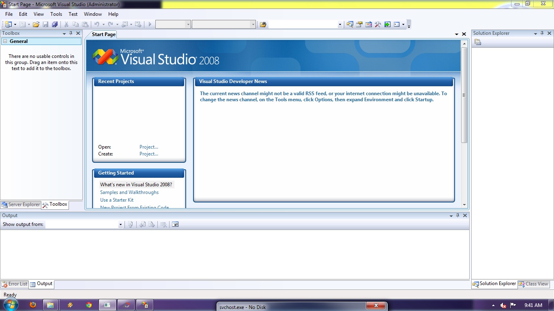Viewport: 554px width, 311px height.
Task: Click the Start Page vertical scrollbar thumb
Action: 464,95
